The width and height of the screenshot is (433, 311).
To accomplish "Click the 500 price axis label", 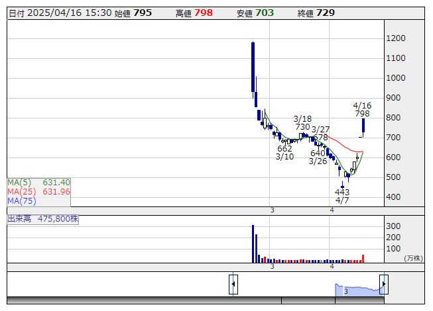I will (x=393, y=177).
